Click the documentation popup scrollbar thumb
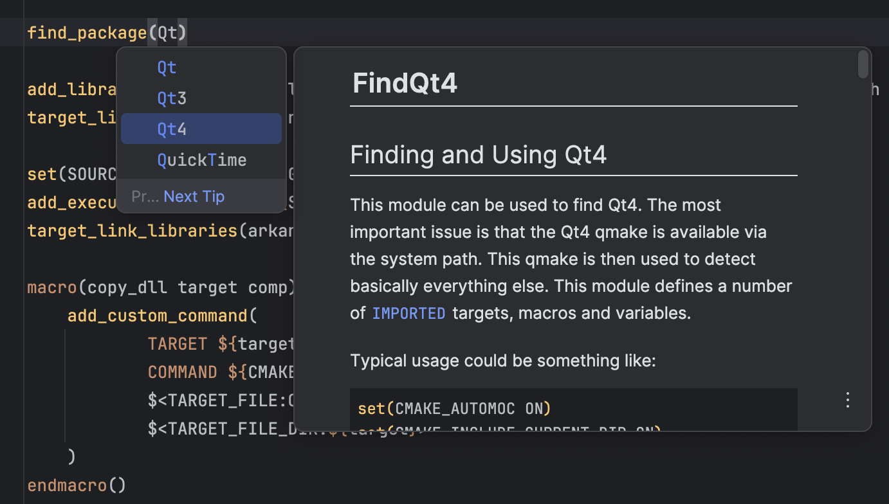The height and width of the screenshot is (504, 889). coord(862,64)
